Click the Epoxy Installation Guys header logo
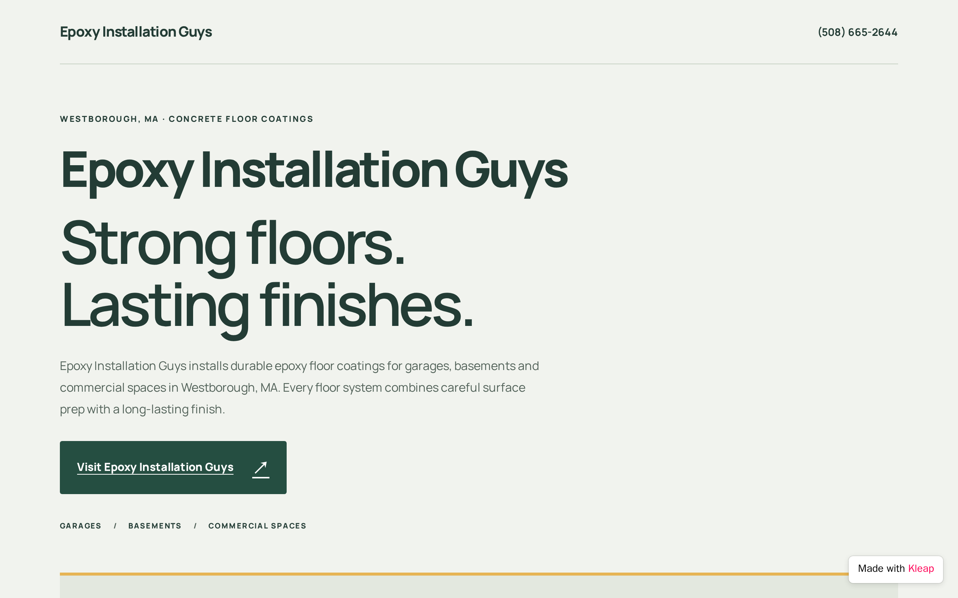Image resolution: width=958 pixels, height=598 pixels. 136,32
